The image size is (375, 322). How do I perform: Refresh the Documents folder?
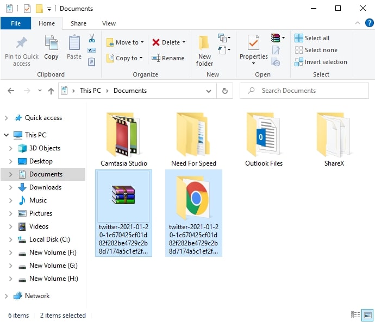[225, 91]
